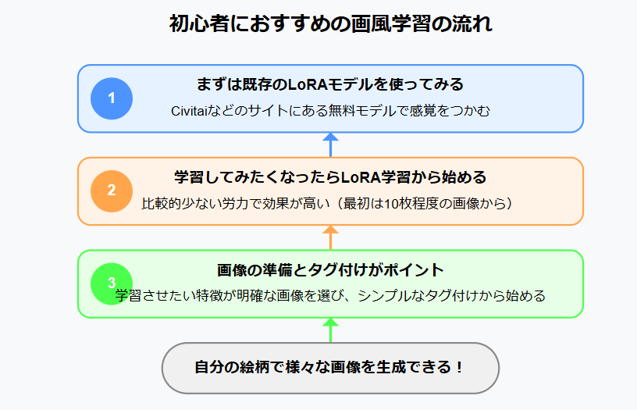Click the blue upward arrow
The image size is (637, 410).
pyautogui.click(x=330, y=144)
